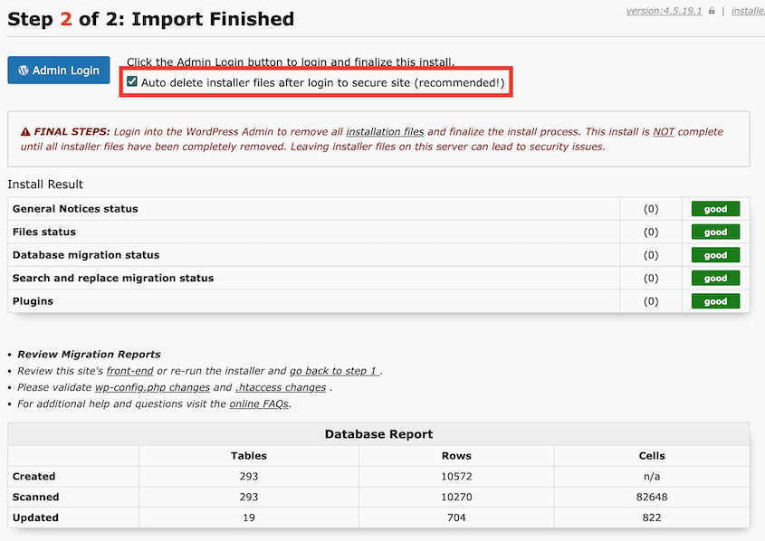The height and width of the screenshot is (541, 765).
Task: Click the good badge for General Notices status
Action: click(x=715, y=208)
